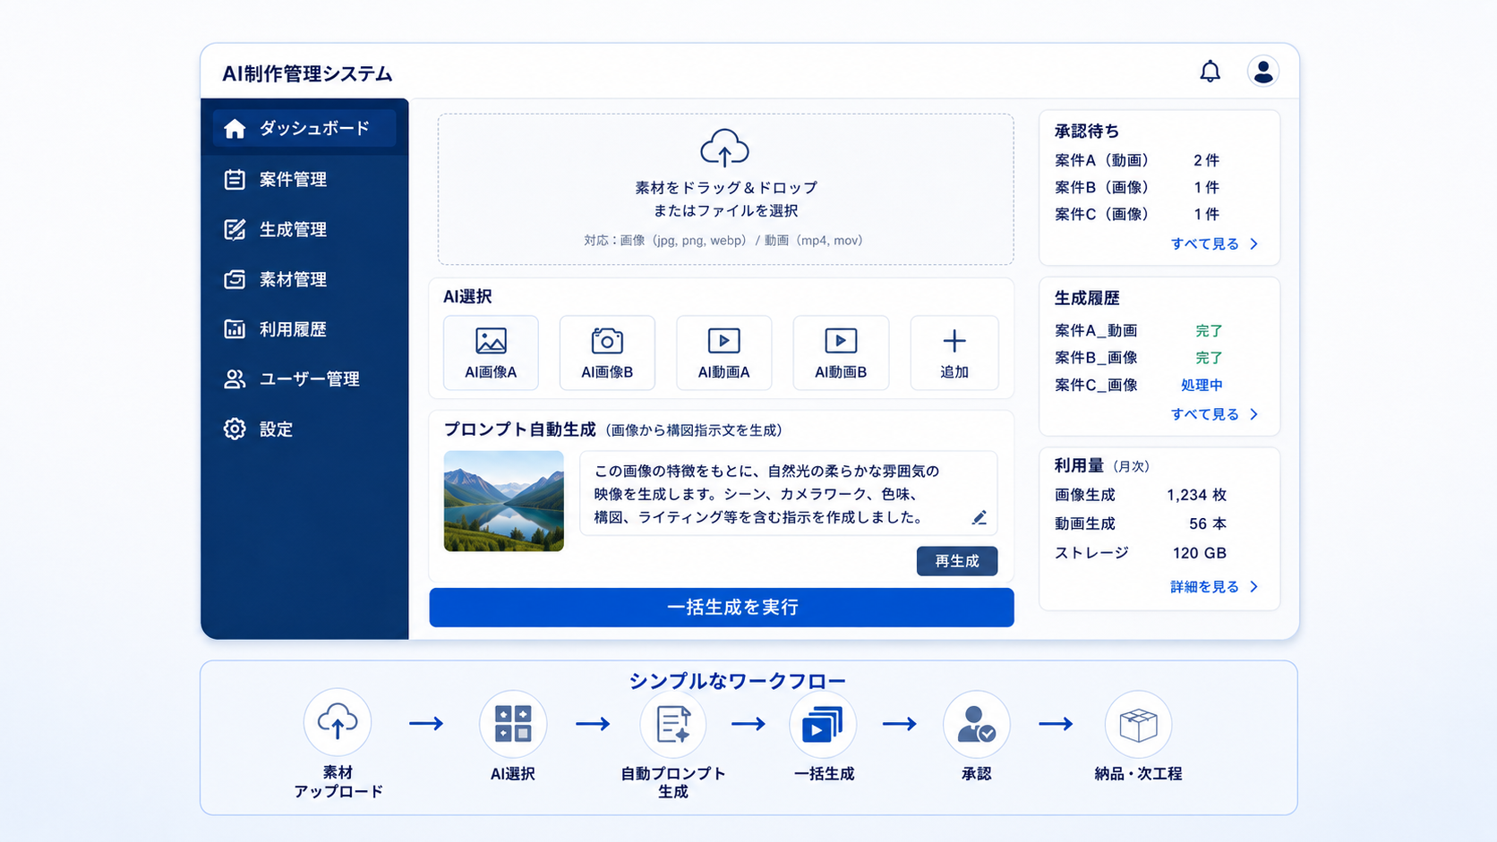Click the mountain lake thumbnail
This screenshot has height=842, width=1497.
click(504, 501)
